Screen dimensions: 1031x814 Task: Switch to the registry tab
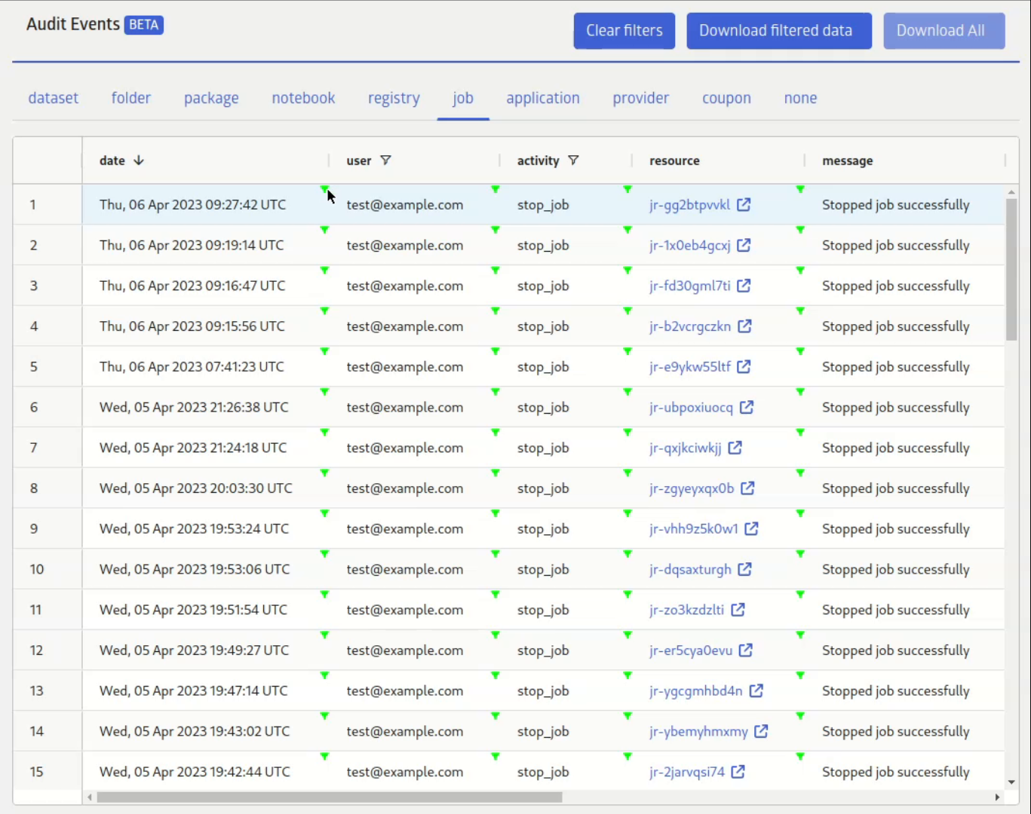coord(394,98)
